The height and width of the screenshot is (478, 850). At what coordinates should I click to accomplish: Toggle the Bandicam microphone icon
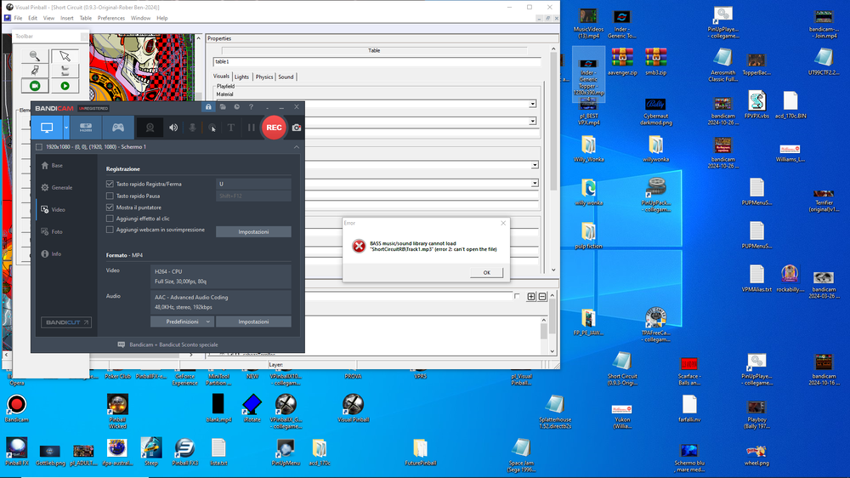[x=192, y=128]
